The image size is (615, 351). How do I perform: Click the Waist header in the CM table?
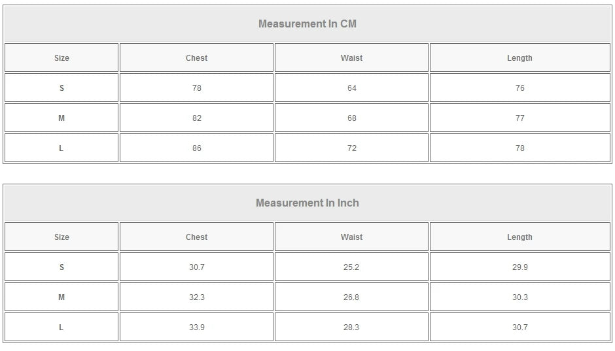pyautogui.click(x=351, y=58)
